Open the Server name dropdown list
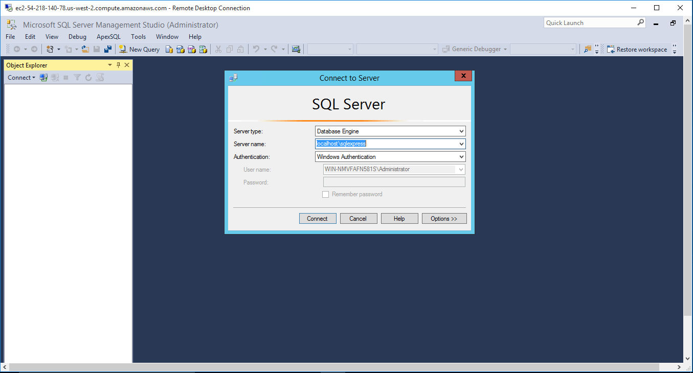The image size is (693, 373). tap(461, 144)
